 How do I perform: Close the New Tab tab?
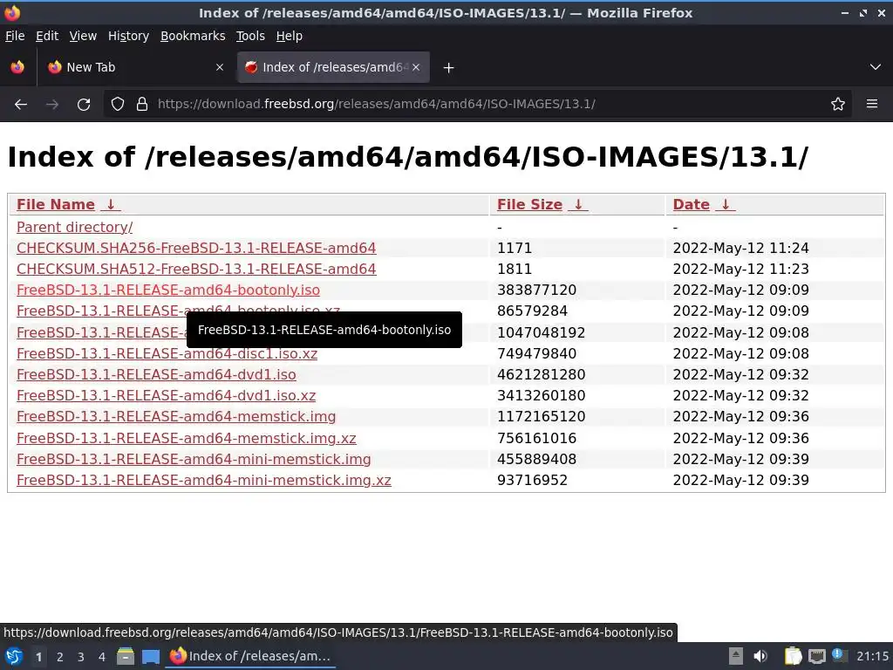[220, 67]
